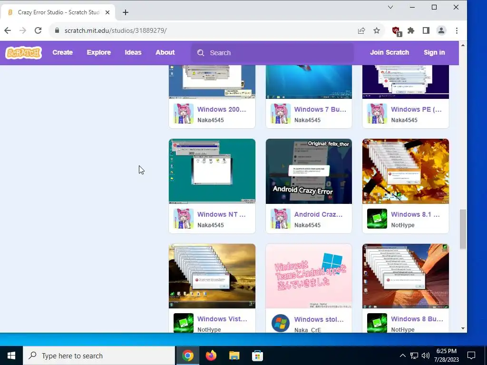
Task: Open the Windows Vista project thumbnail
Action: (x=212, y=276)
